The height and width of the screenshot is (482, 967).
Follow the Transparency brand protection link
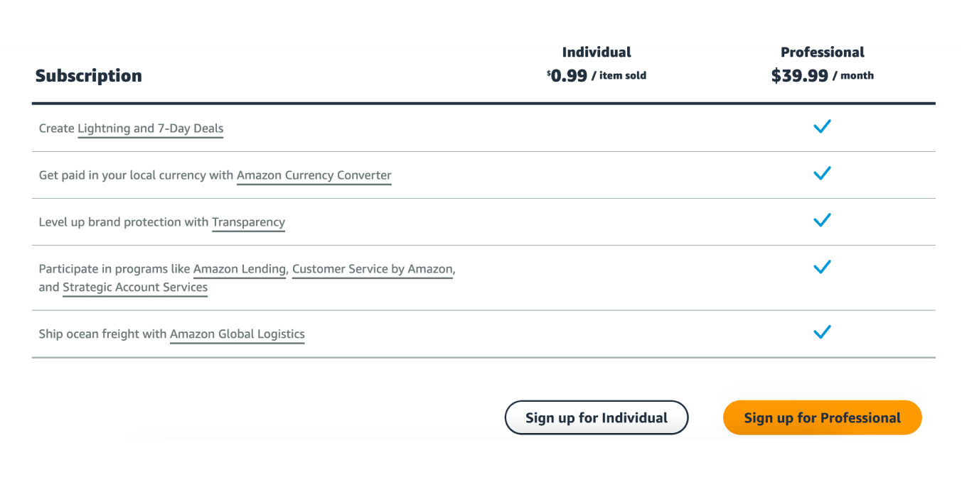(248, 222)
